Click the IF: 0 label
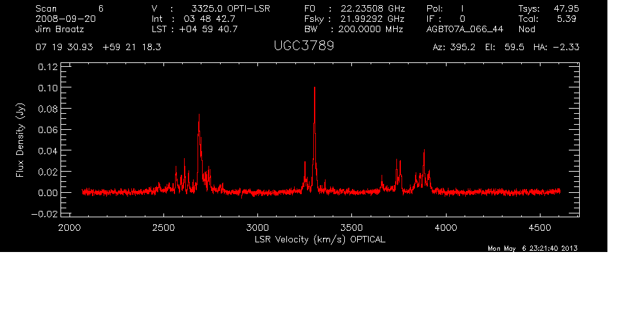The image size is (619, 315). point(446,19)
